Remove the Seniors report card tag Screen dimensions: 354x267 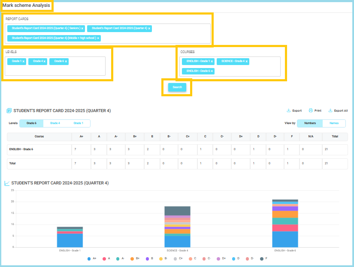coord(82,29)
